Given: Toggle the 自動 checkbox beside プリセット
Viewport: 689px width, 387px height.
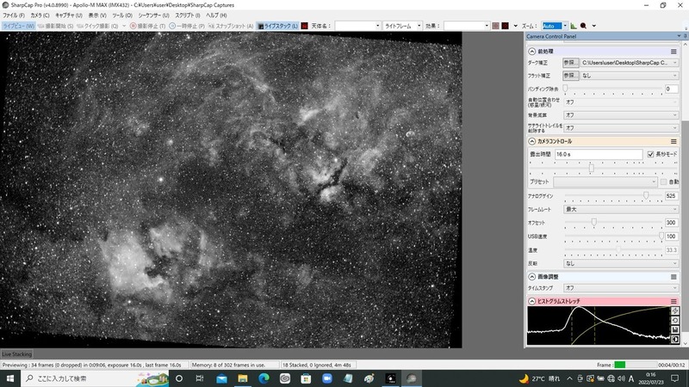Looking at the screenshot, I should 663,181.
